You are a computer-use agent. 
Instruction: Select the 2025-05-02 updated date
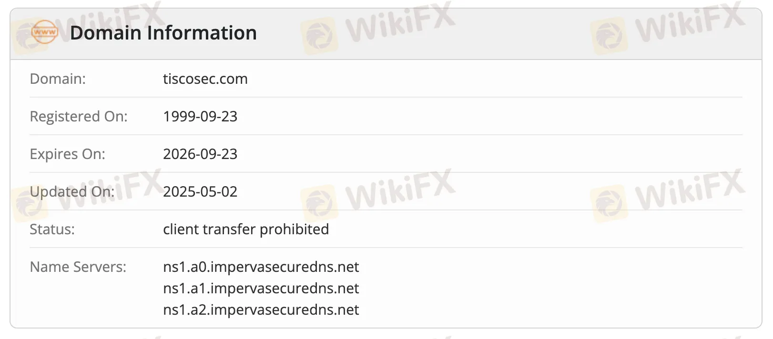pyautogui.click(x=200, y=191)
